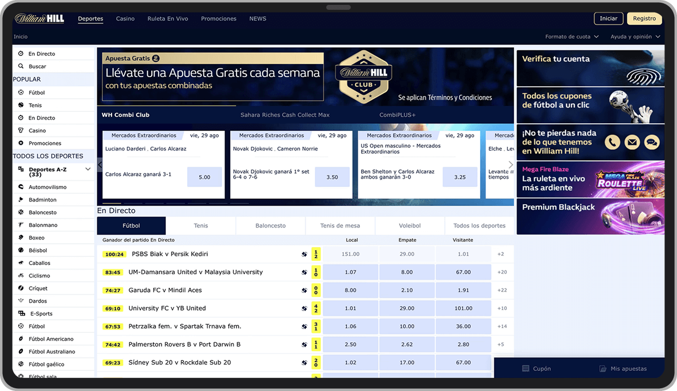
Task: Click the Registro button
Action: [644, 18]
